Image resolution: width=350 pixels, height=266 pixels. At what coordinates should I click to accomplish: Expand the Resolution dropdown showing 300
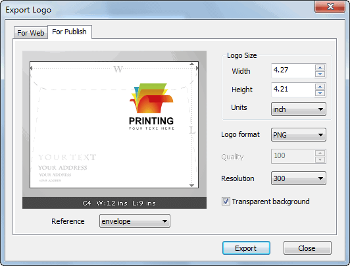299,178
